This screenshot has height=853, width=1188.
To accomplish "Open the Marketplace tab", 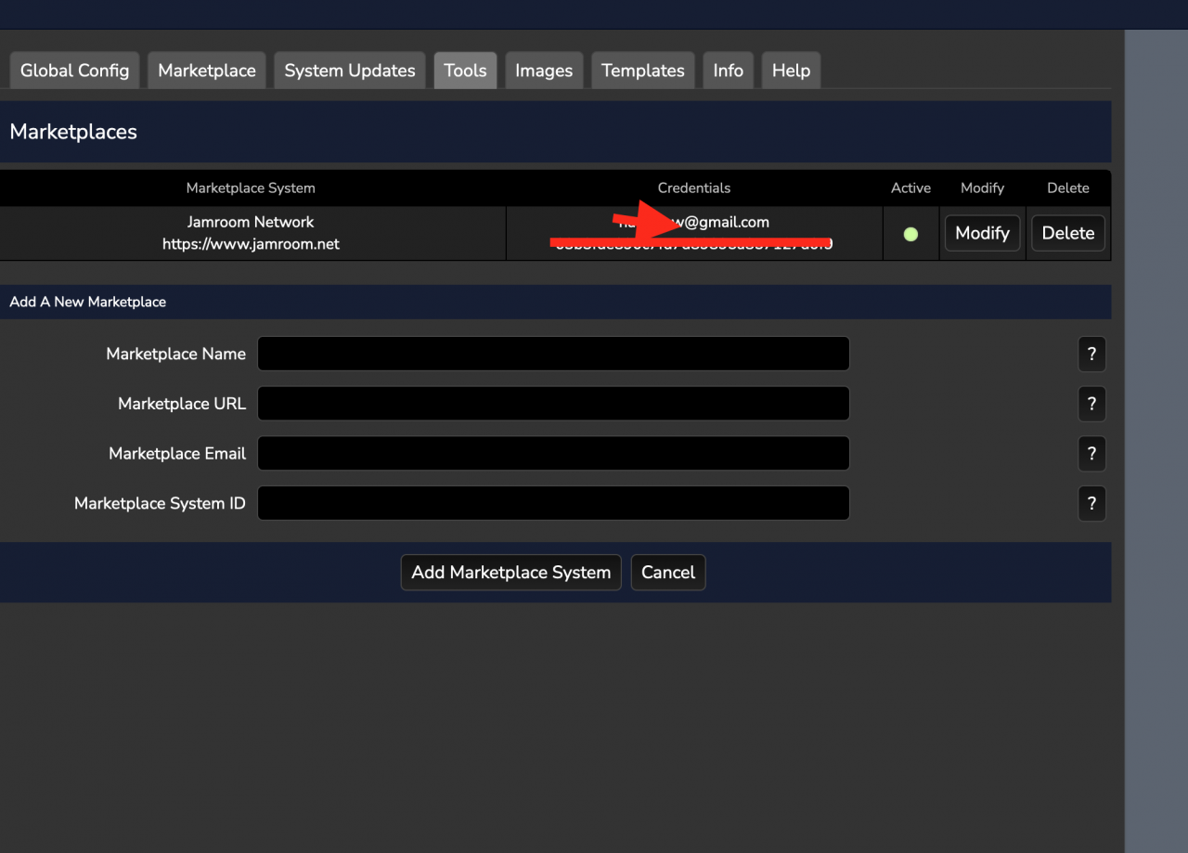I will pyautogui.click(x=206, y=71).
